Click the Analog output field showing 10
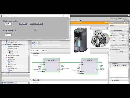Viewport: 130px width, 98px height. pos(8,35)
